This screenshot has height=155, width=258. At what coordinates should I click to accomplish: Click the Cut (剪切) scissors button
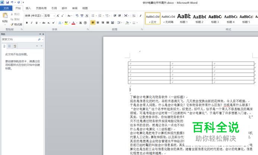tap(15, 14)
